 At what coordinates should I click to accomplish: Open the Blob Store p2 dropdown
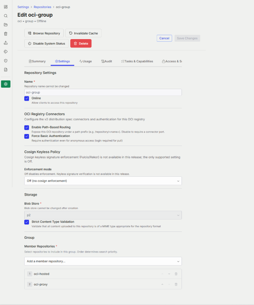tap(103, 215)
